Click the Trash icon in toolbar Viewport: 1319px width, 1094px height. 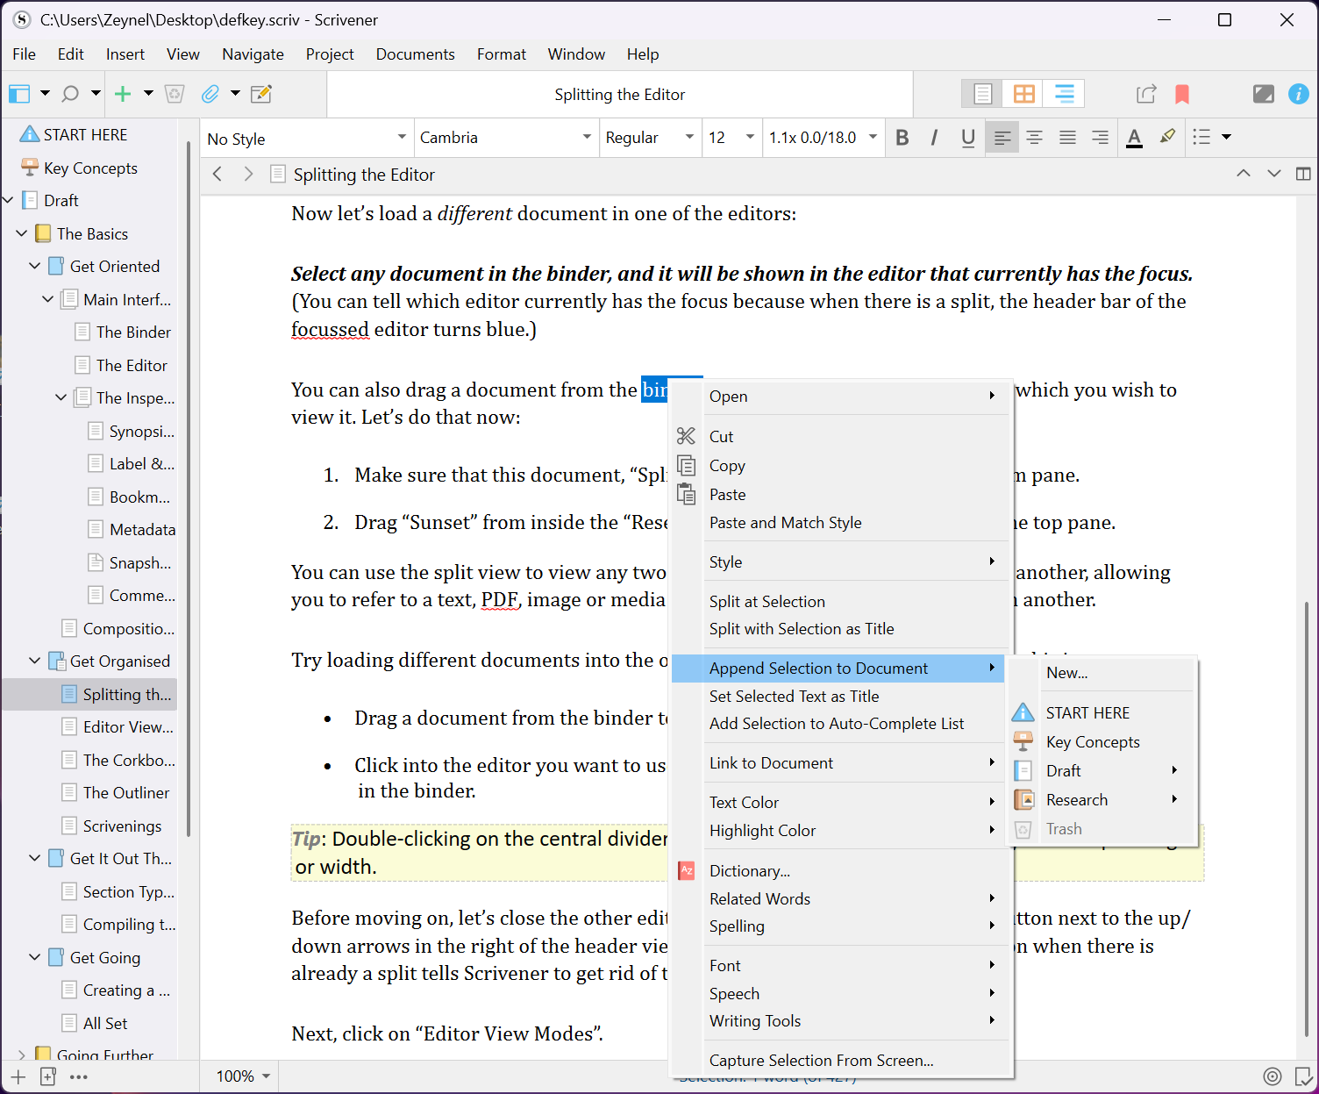tap(175, 94)
